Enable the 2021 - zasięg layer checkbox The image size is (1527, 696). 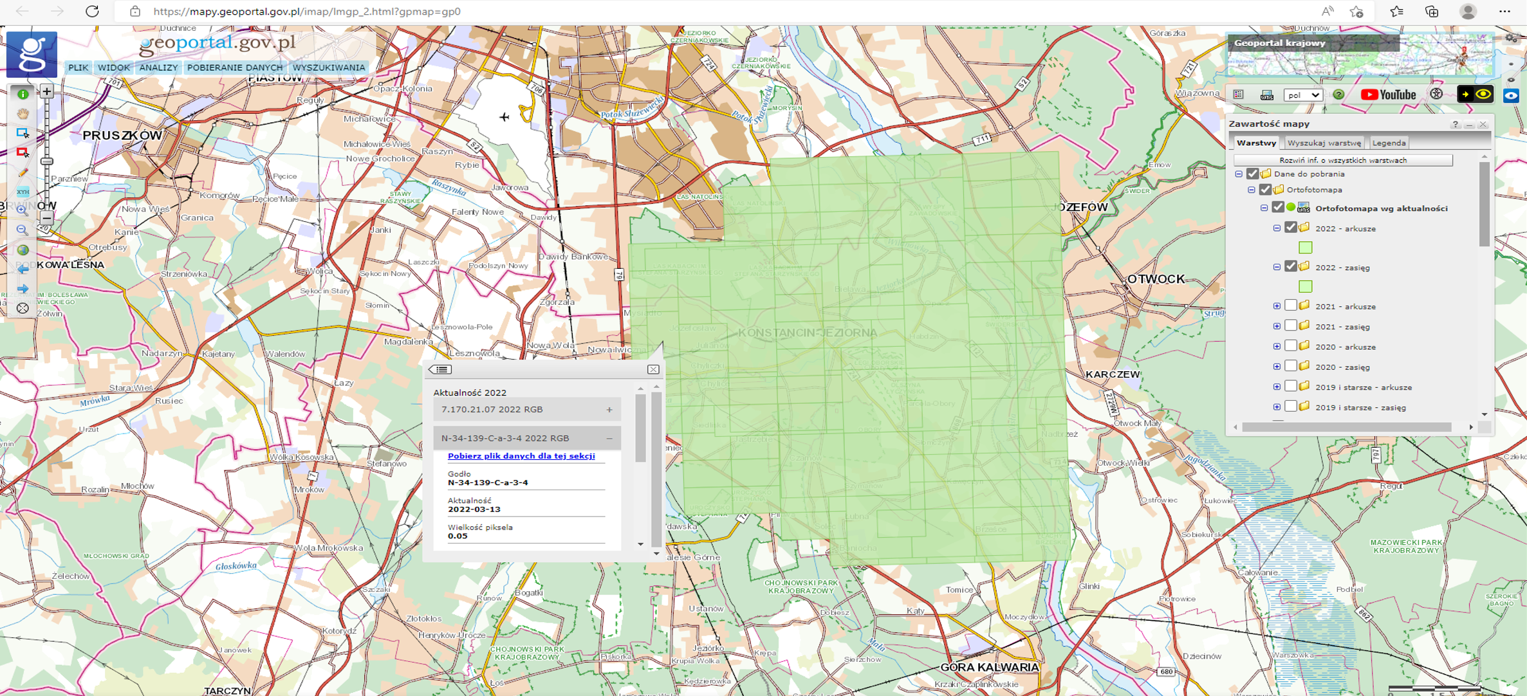point(1290,326)
